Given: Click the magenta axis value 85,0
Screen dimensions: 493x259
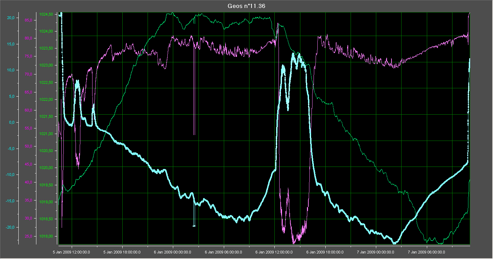Looking at the screenshot, I should coord(28,20).
